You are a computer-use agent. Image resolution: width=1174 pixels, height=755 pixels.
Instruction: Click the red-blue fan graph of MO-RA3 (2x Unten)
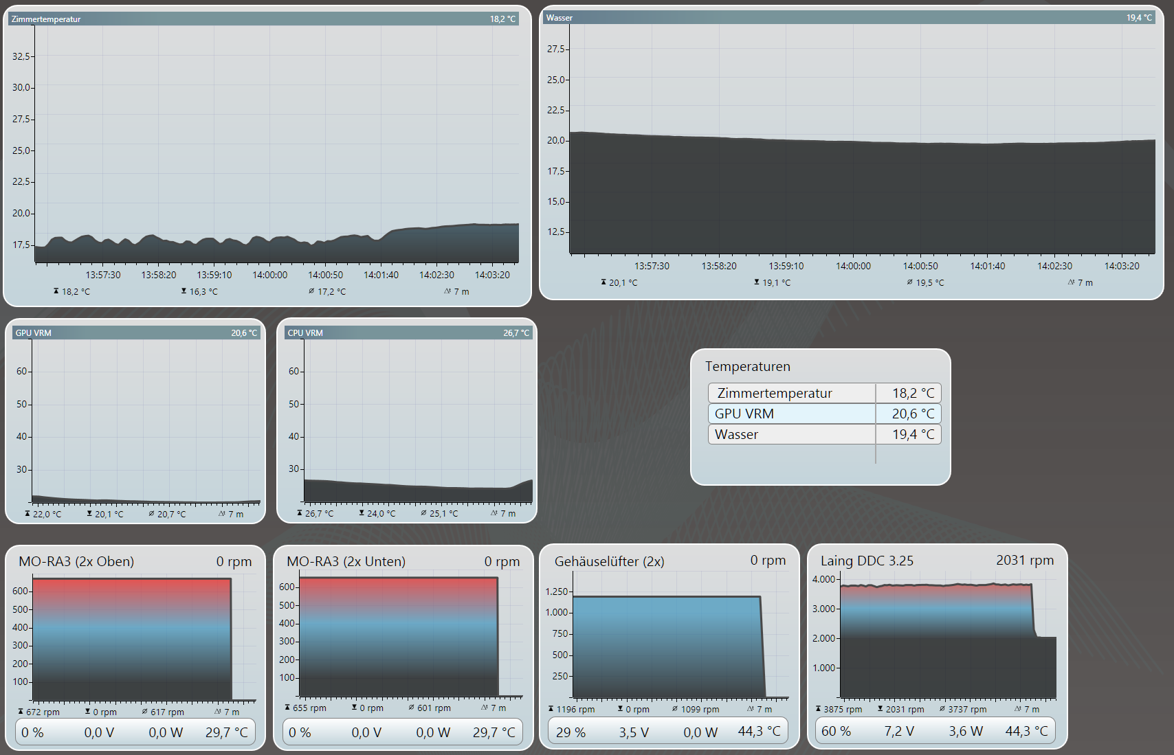(399, 636)
